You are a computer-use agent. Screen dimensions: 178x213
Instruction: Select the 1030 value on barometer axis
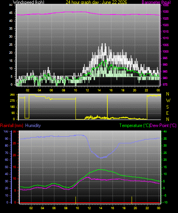tap(165, 12)
